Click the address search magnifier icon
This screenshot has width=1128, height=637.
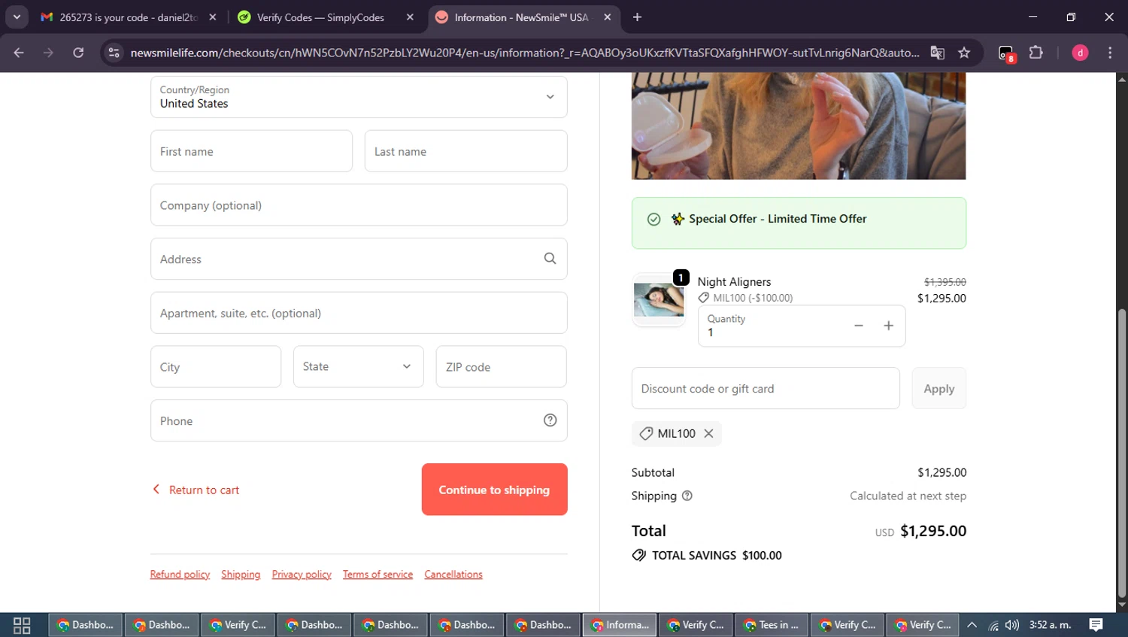pyautogui.click(x=550, y=259)
